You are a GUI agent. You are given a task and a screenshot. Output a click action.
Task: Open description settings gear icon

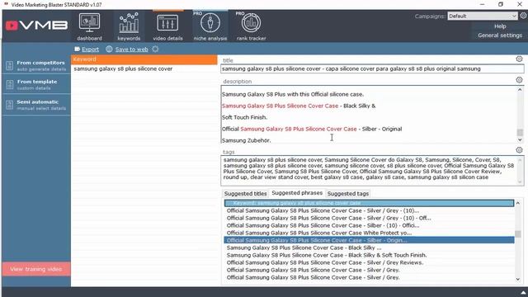tap(519, 80)
